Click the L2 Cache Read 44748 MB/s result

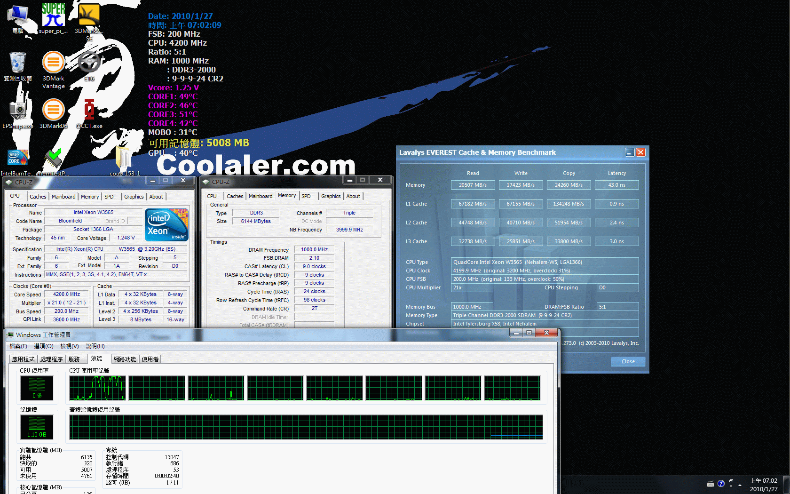click(x=473, y=223)
